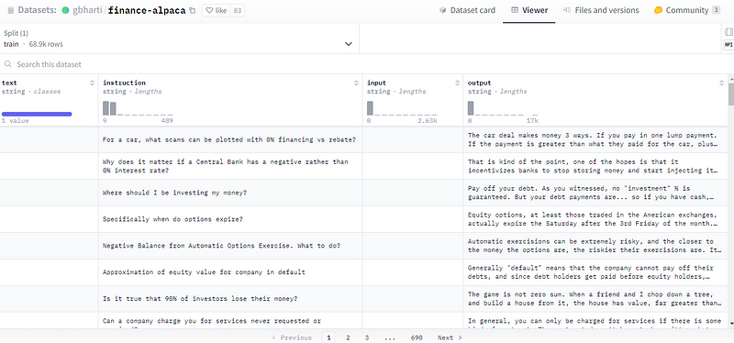Screen dimensions: 734x343
Task: Open the gbharti profile link
Action: tap(88, 10)
